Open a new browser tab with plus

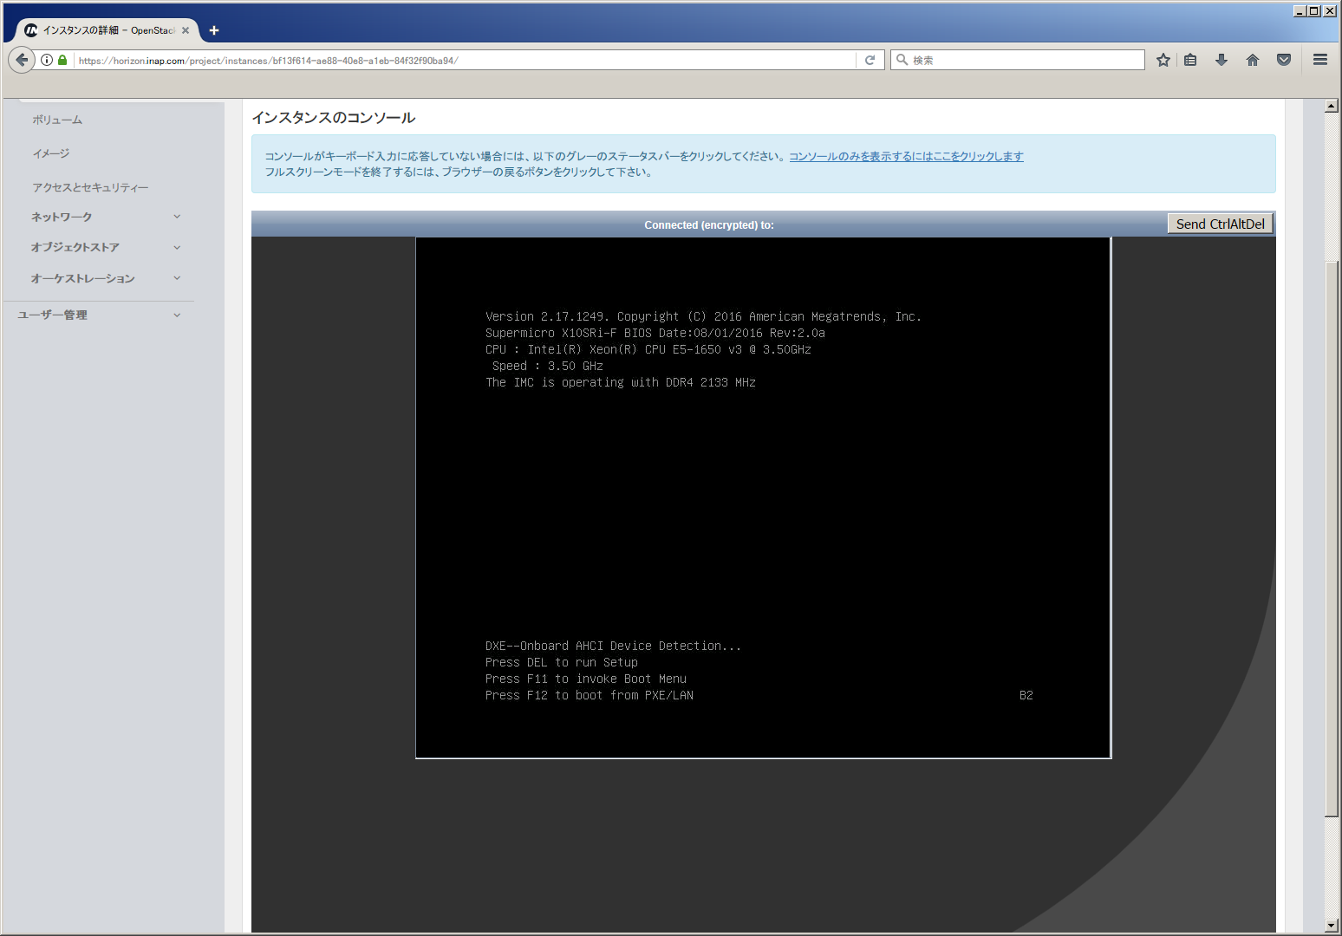(x=214, y=30)
